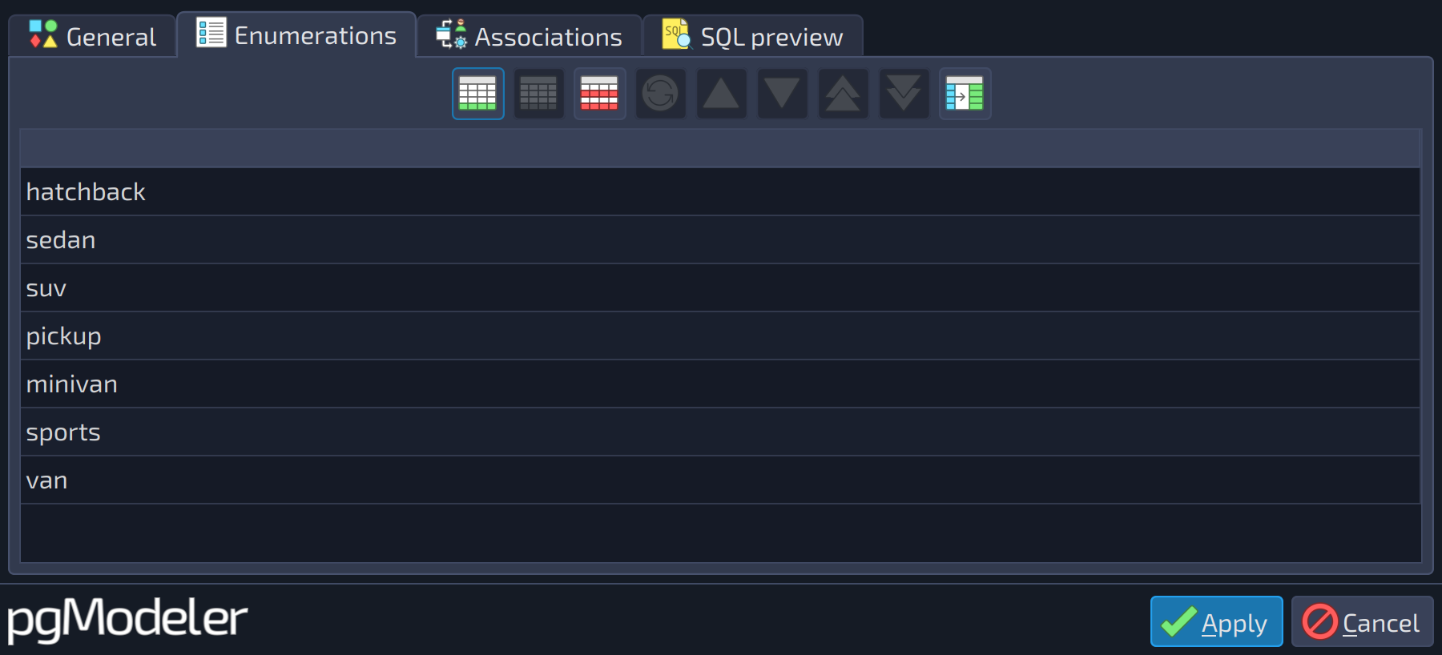Select the minivan enumeration row

720,384
